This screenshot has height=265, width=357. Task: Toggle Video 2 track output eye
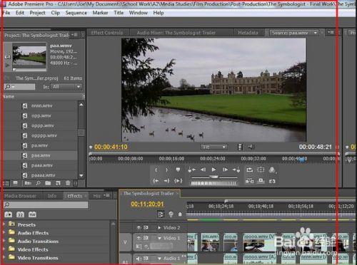(x=139, y=227)
